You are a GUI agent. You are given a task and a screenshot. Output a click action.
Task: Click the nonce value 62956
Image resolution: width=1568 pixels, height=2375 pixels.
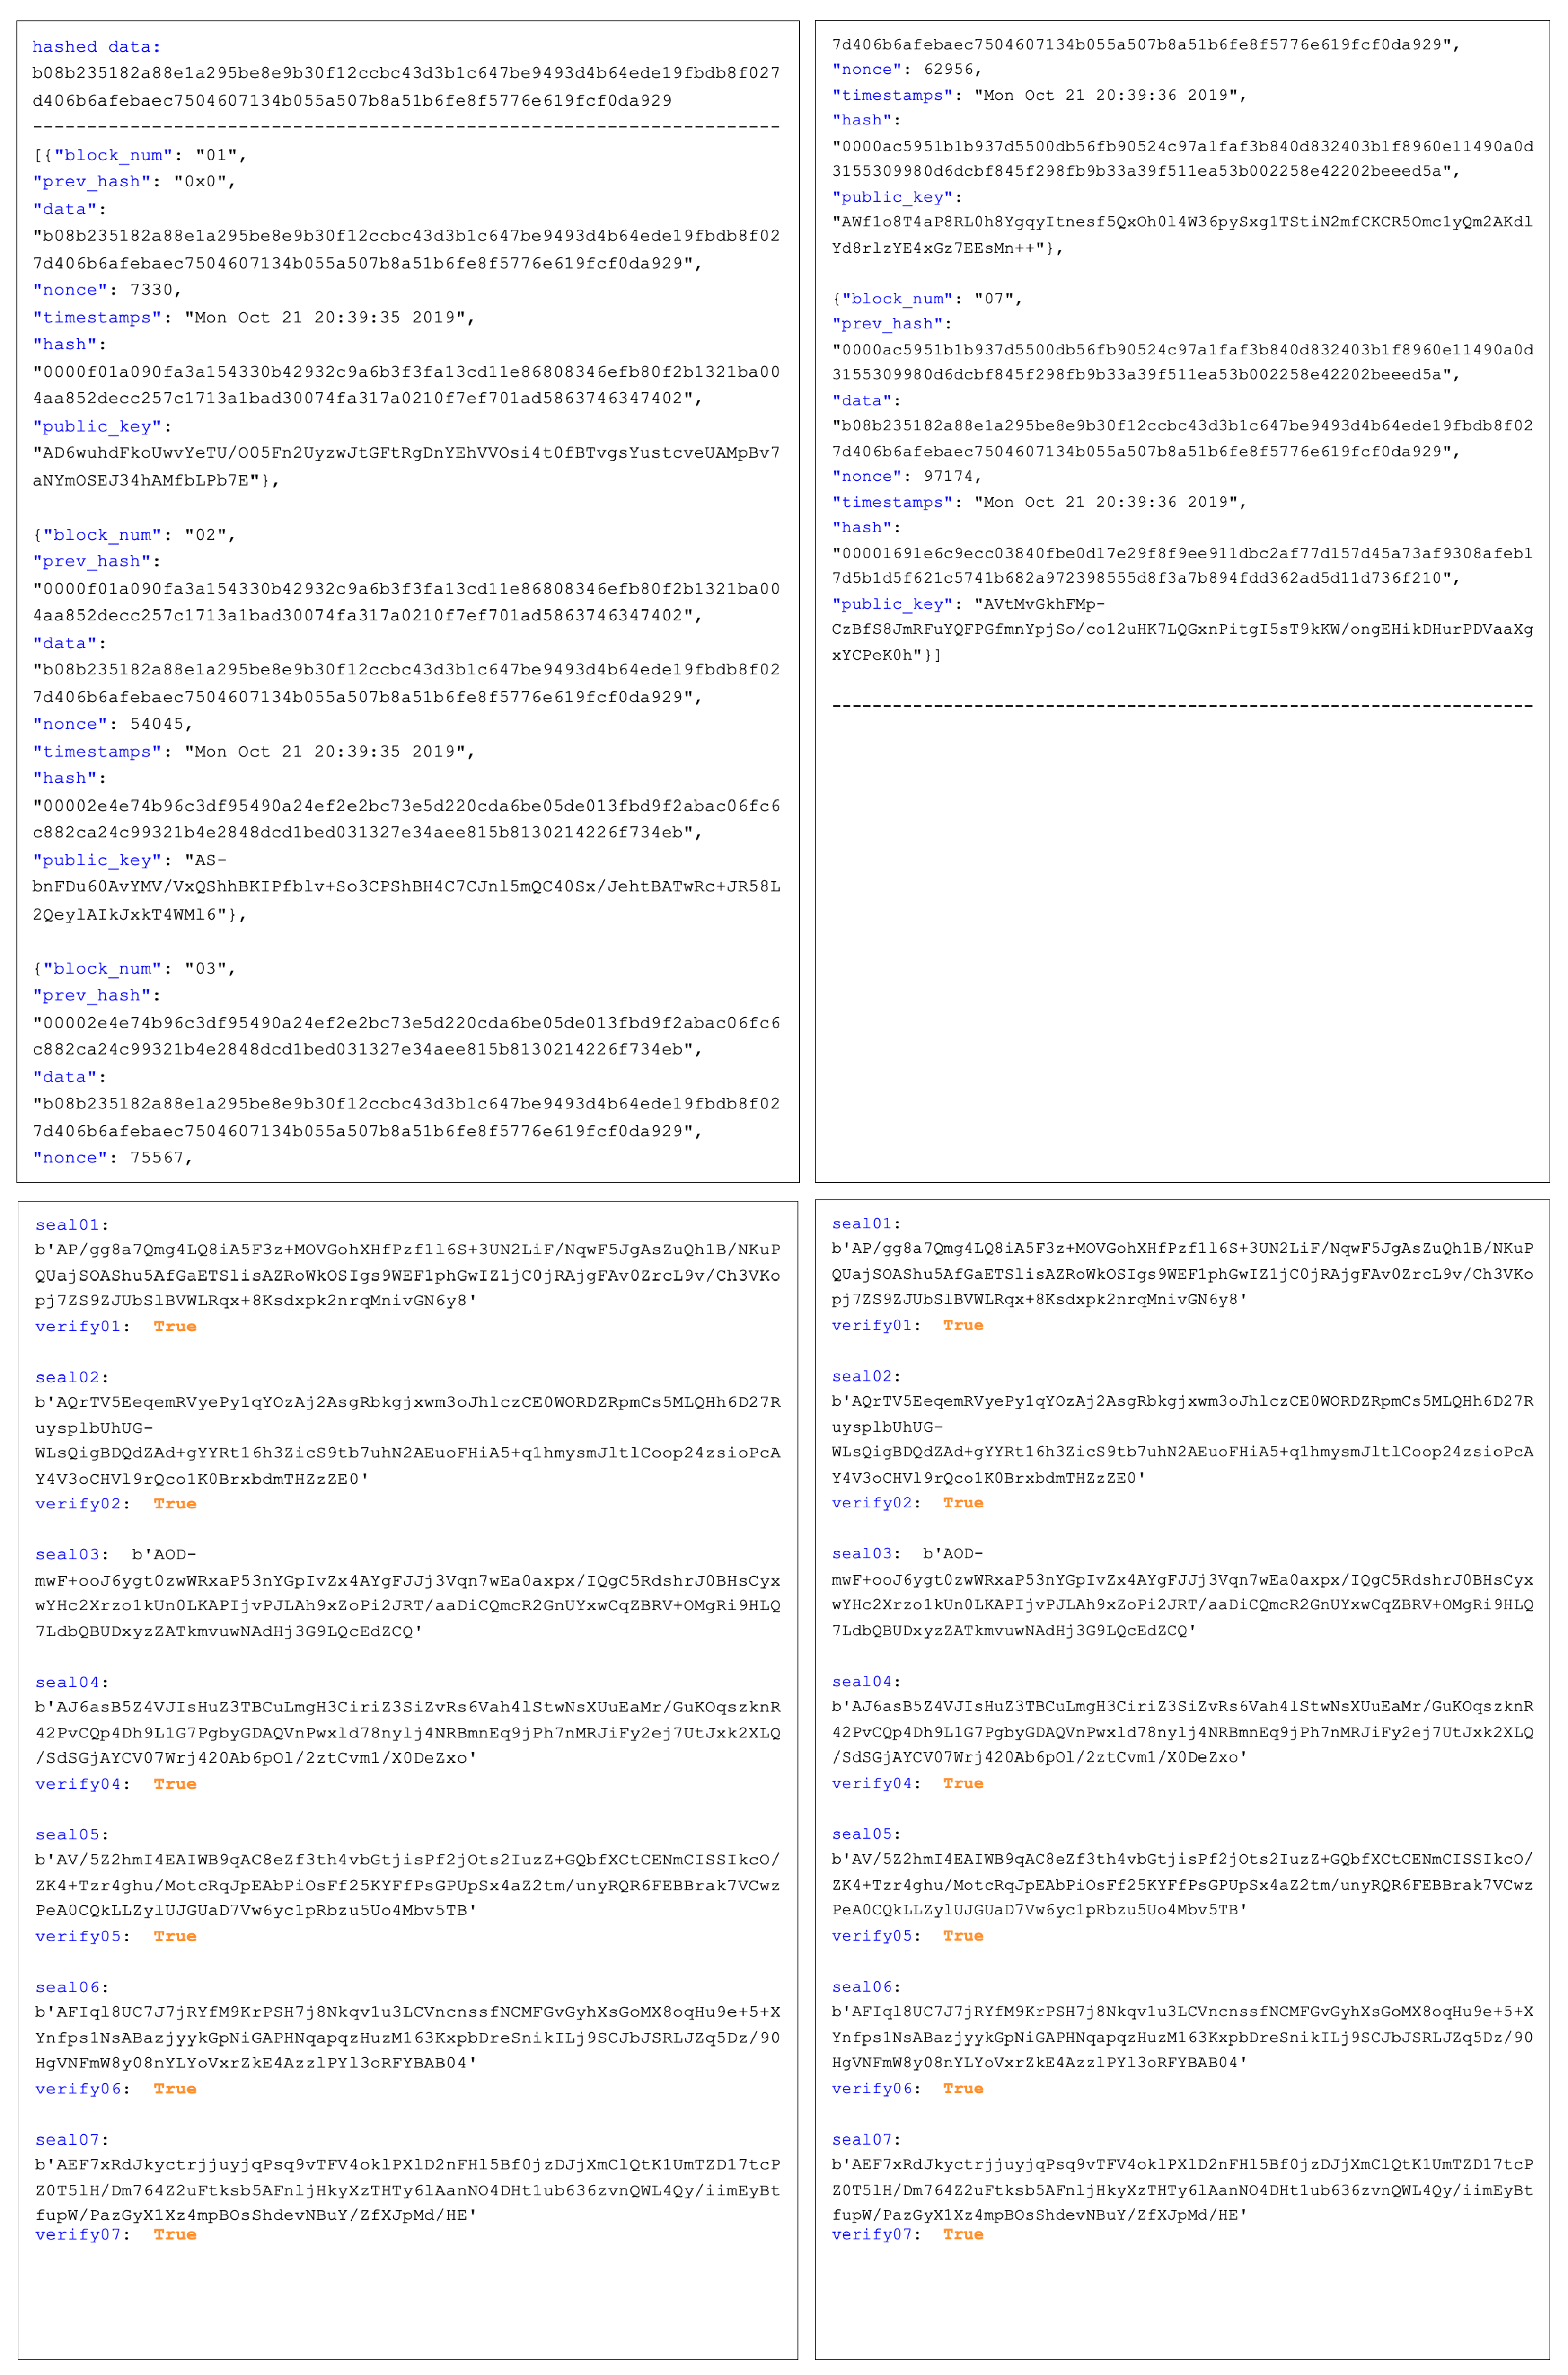[949, 69]
